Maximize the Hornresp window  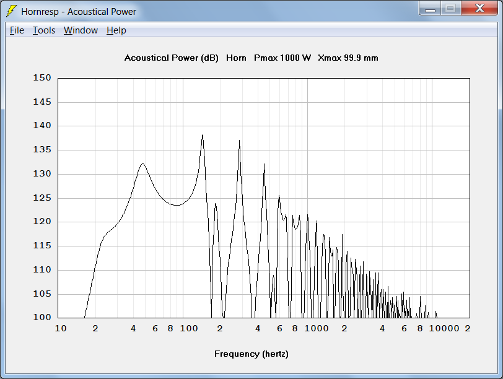(x=450, y=9)
